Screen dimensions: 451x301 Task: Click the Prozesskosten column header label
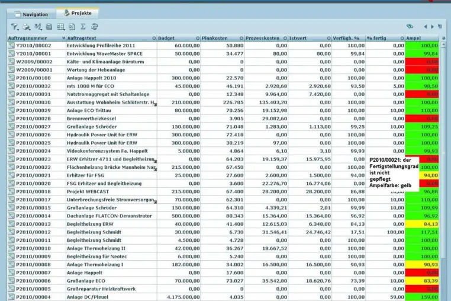(262, 38)
